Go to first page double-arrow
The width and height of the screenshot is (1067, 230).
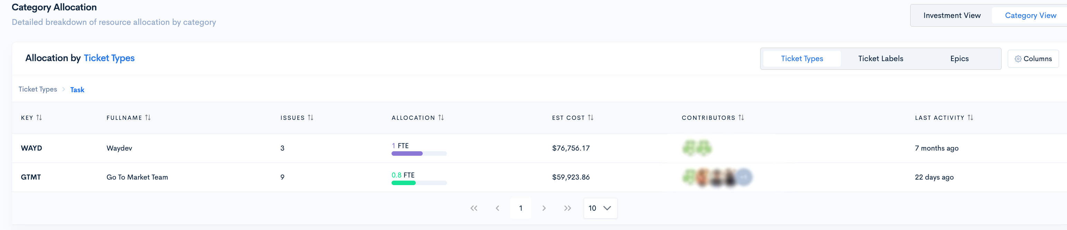[474, 208]
